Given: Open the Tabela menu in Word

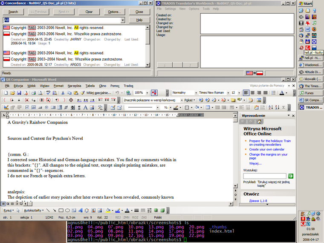Looking at the screenshot, I should click(x=90, y=86).
